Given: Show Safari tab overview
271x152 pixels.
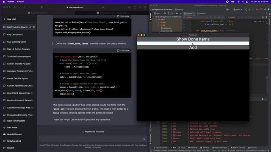Looking at the screenshot, I should [145, 7].
